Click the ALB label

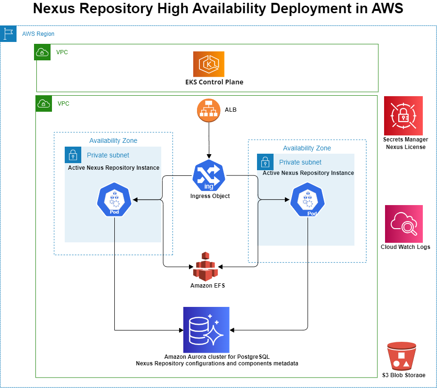(231, 109)
